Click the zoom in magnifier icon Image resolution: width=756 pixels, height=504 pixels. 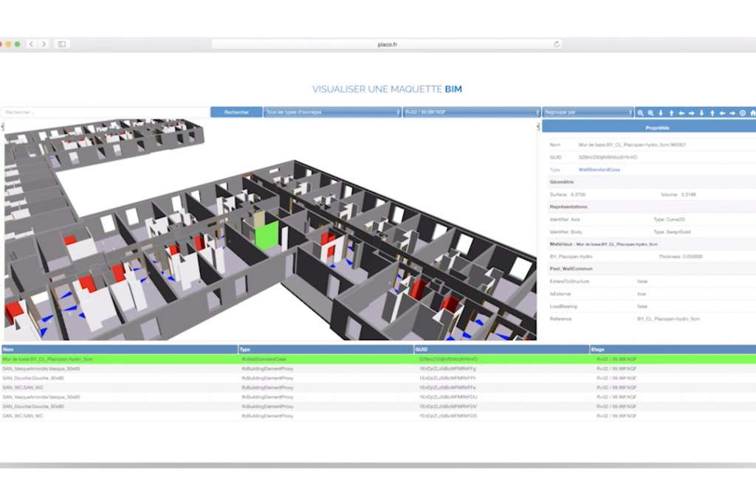(642, 113)
